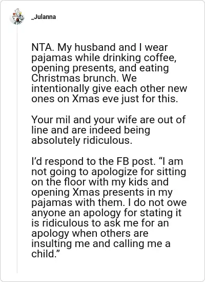Click the line 'Your mil and your wife are out of'

109,120
